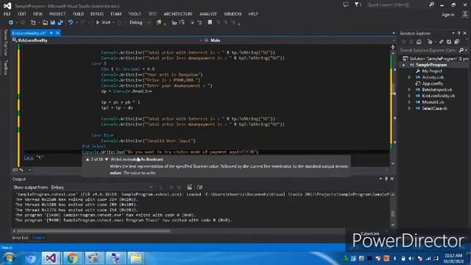Click the comment selection toolbar icon

[x=192, y=23]
